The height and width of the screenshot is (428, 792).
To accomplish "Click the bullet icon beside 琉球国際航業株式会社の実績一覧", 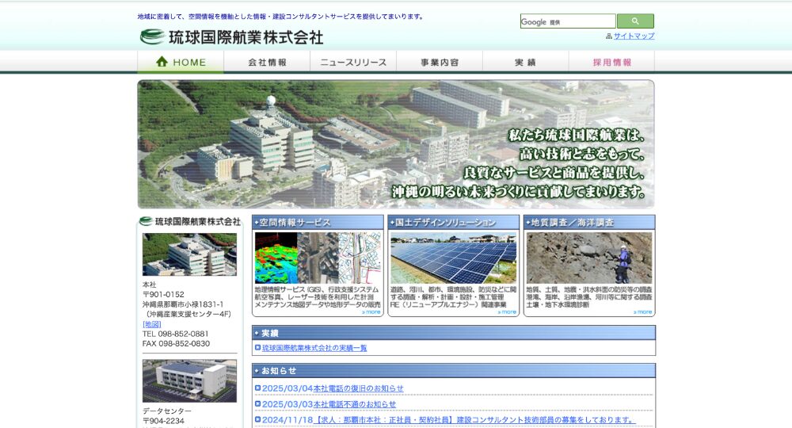I will tap(257, 348).
